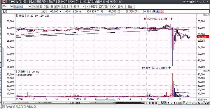The image size is (210, 109).
Task: Click the 연속 button
Action: coord(120,7)
